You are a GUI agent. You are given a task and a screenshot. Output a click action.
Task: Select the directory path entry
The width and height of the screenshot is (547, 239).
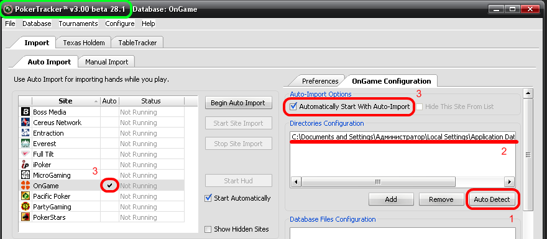pos(403,137)
